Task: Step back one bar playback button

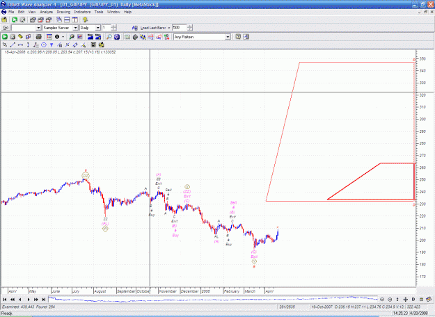Action: point(20,299)
